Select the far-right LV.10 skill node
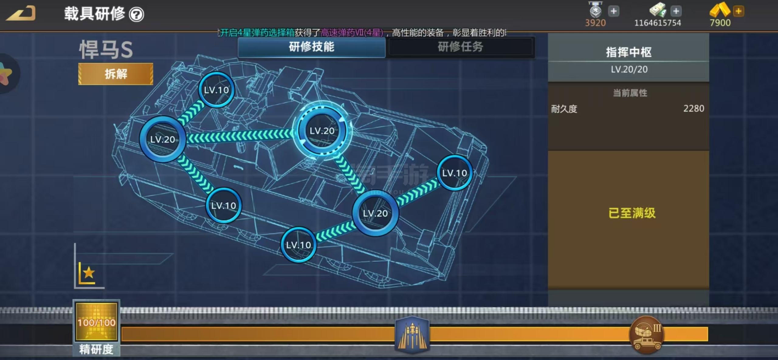778x360 pixels. pyautogui.click(x=454, y=173)
